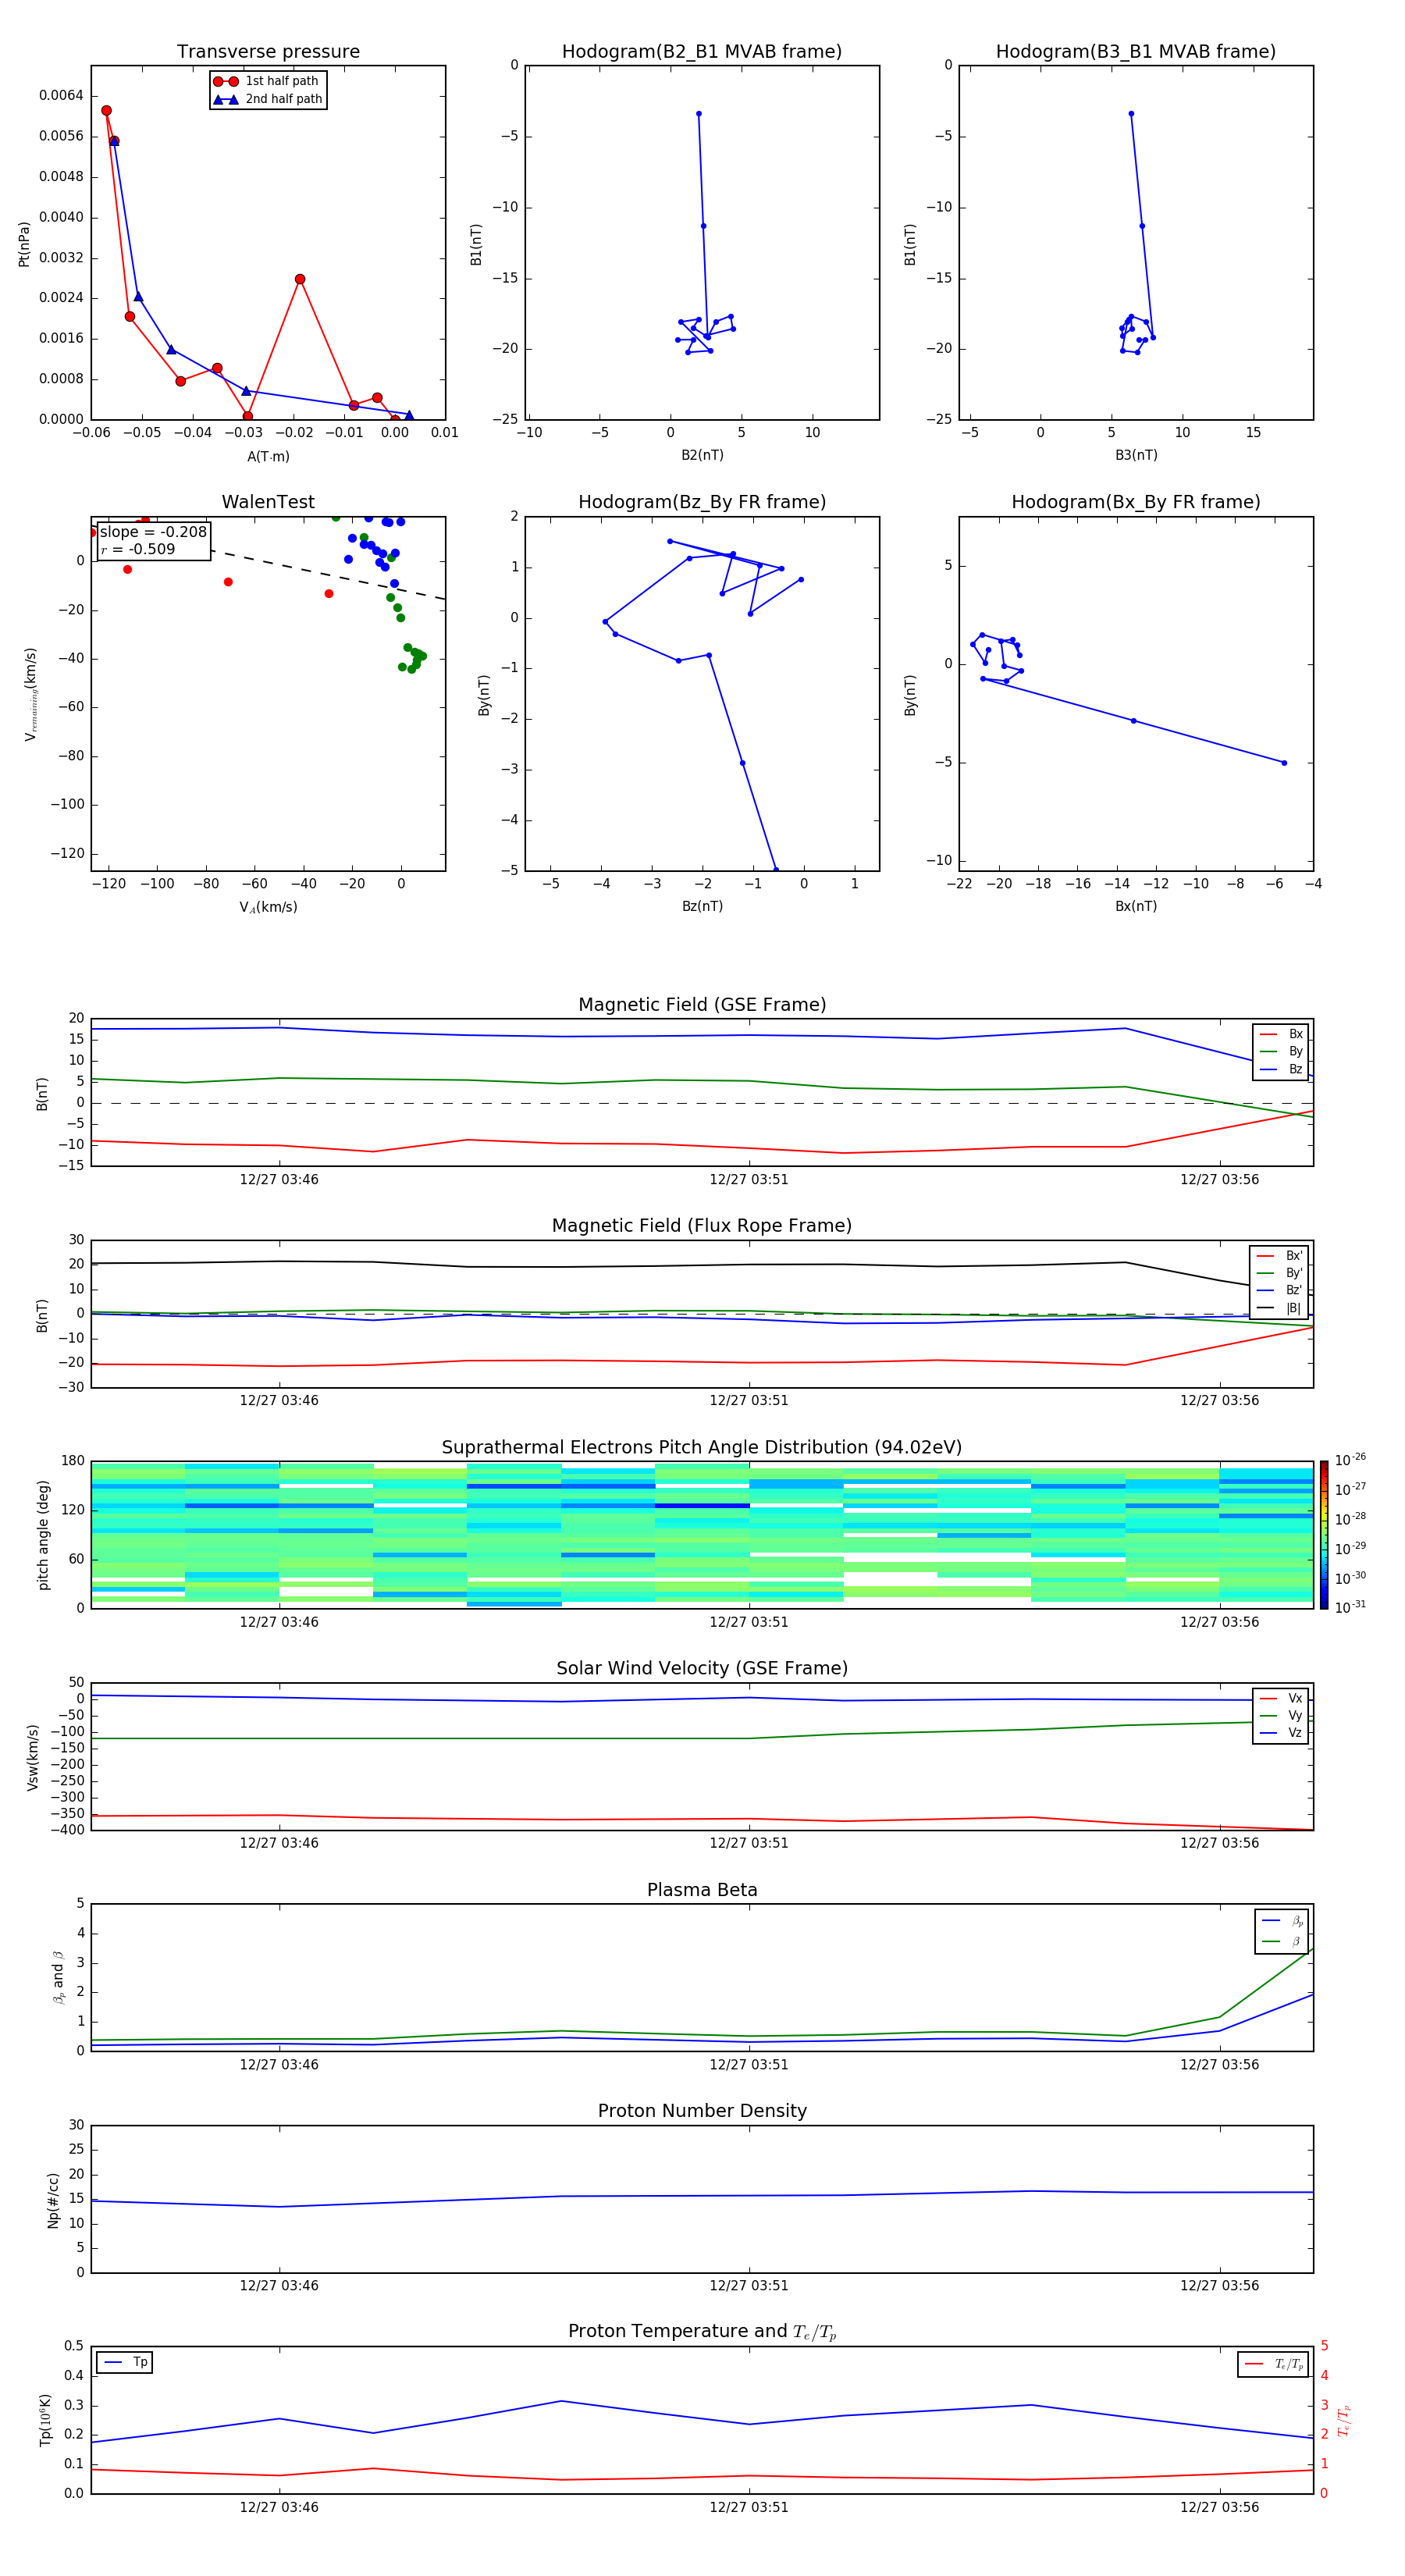Click the heatmap in pitch angle distribution
Image resolution: width=1405 pixels, height=2576 pixels.
point(702,1535)
